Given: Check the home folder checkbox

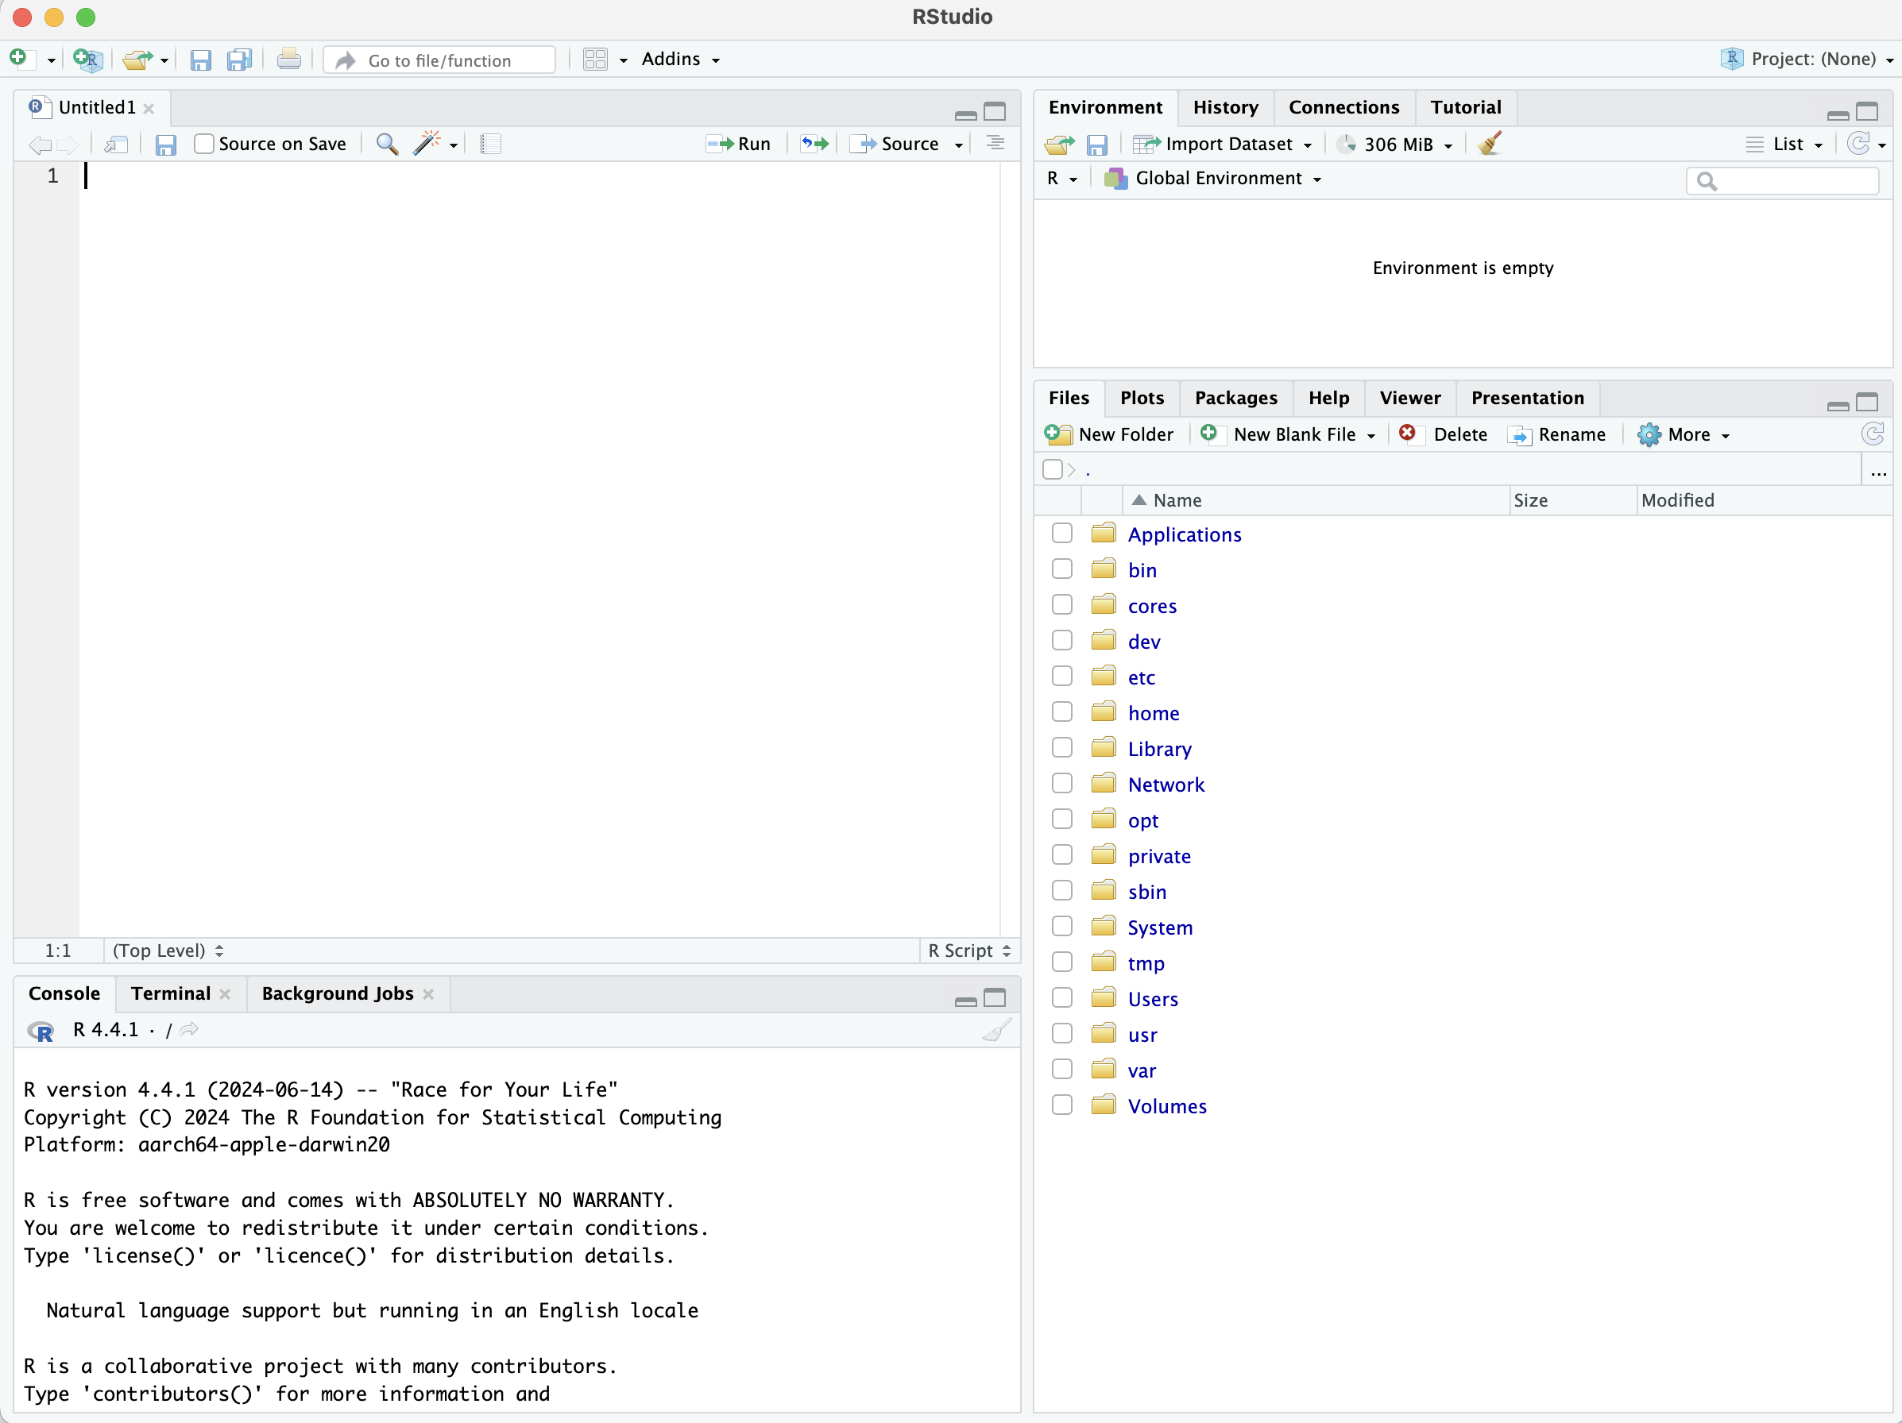Looking at the screenshot, I should point(1062,712).
